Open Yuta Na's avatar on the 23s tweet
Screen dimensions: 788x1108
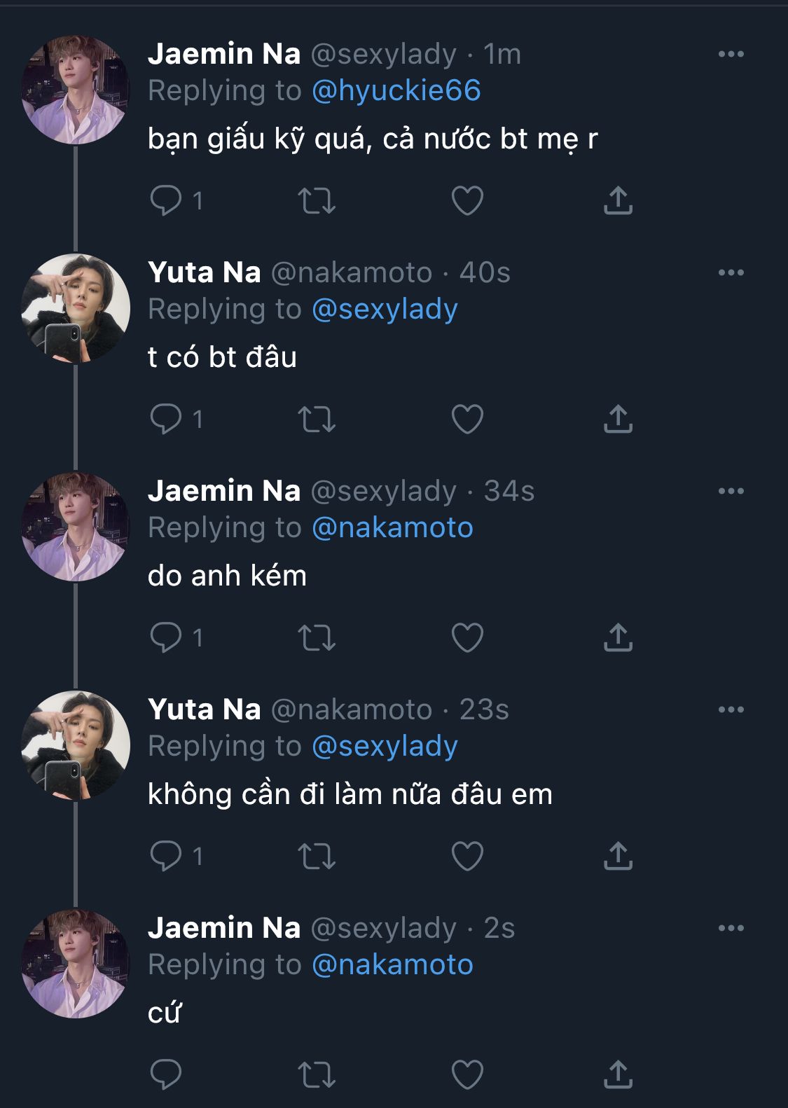[x=75, y=746]
